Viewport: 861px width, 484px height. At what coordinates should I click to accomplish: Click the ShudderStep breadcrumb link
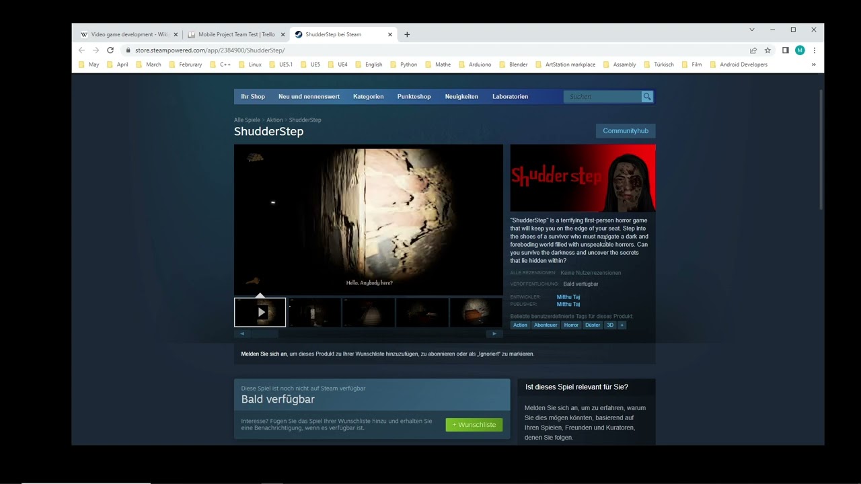click(x=305, y=120)
